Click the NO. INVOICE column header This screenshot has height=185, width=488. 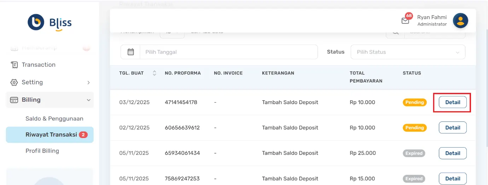(x=228, y=73)
